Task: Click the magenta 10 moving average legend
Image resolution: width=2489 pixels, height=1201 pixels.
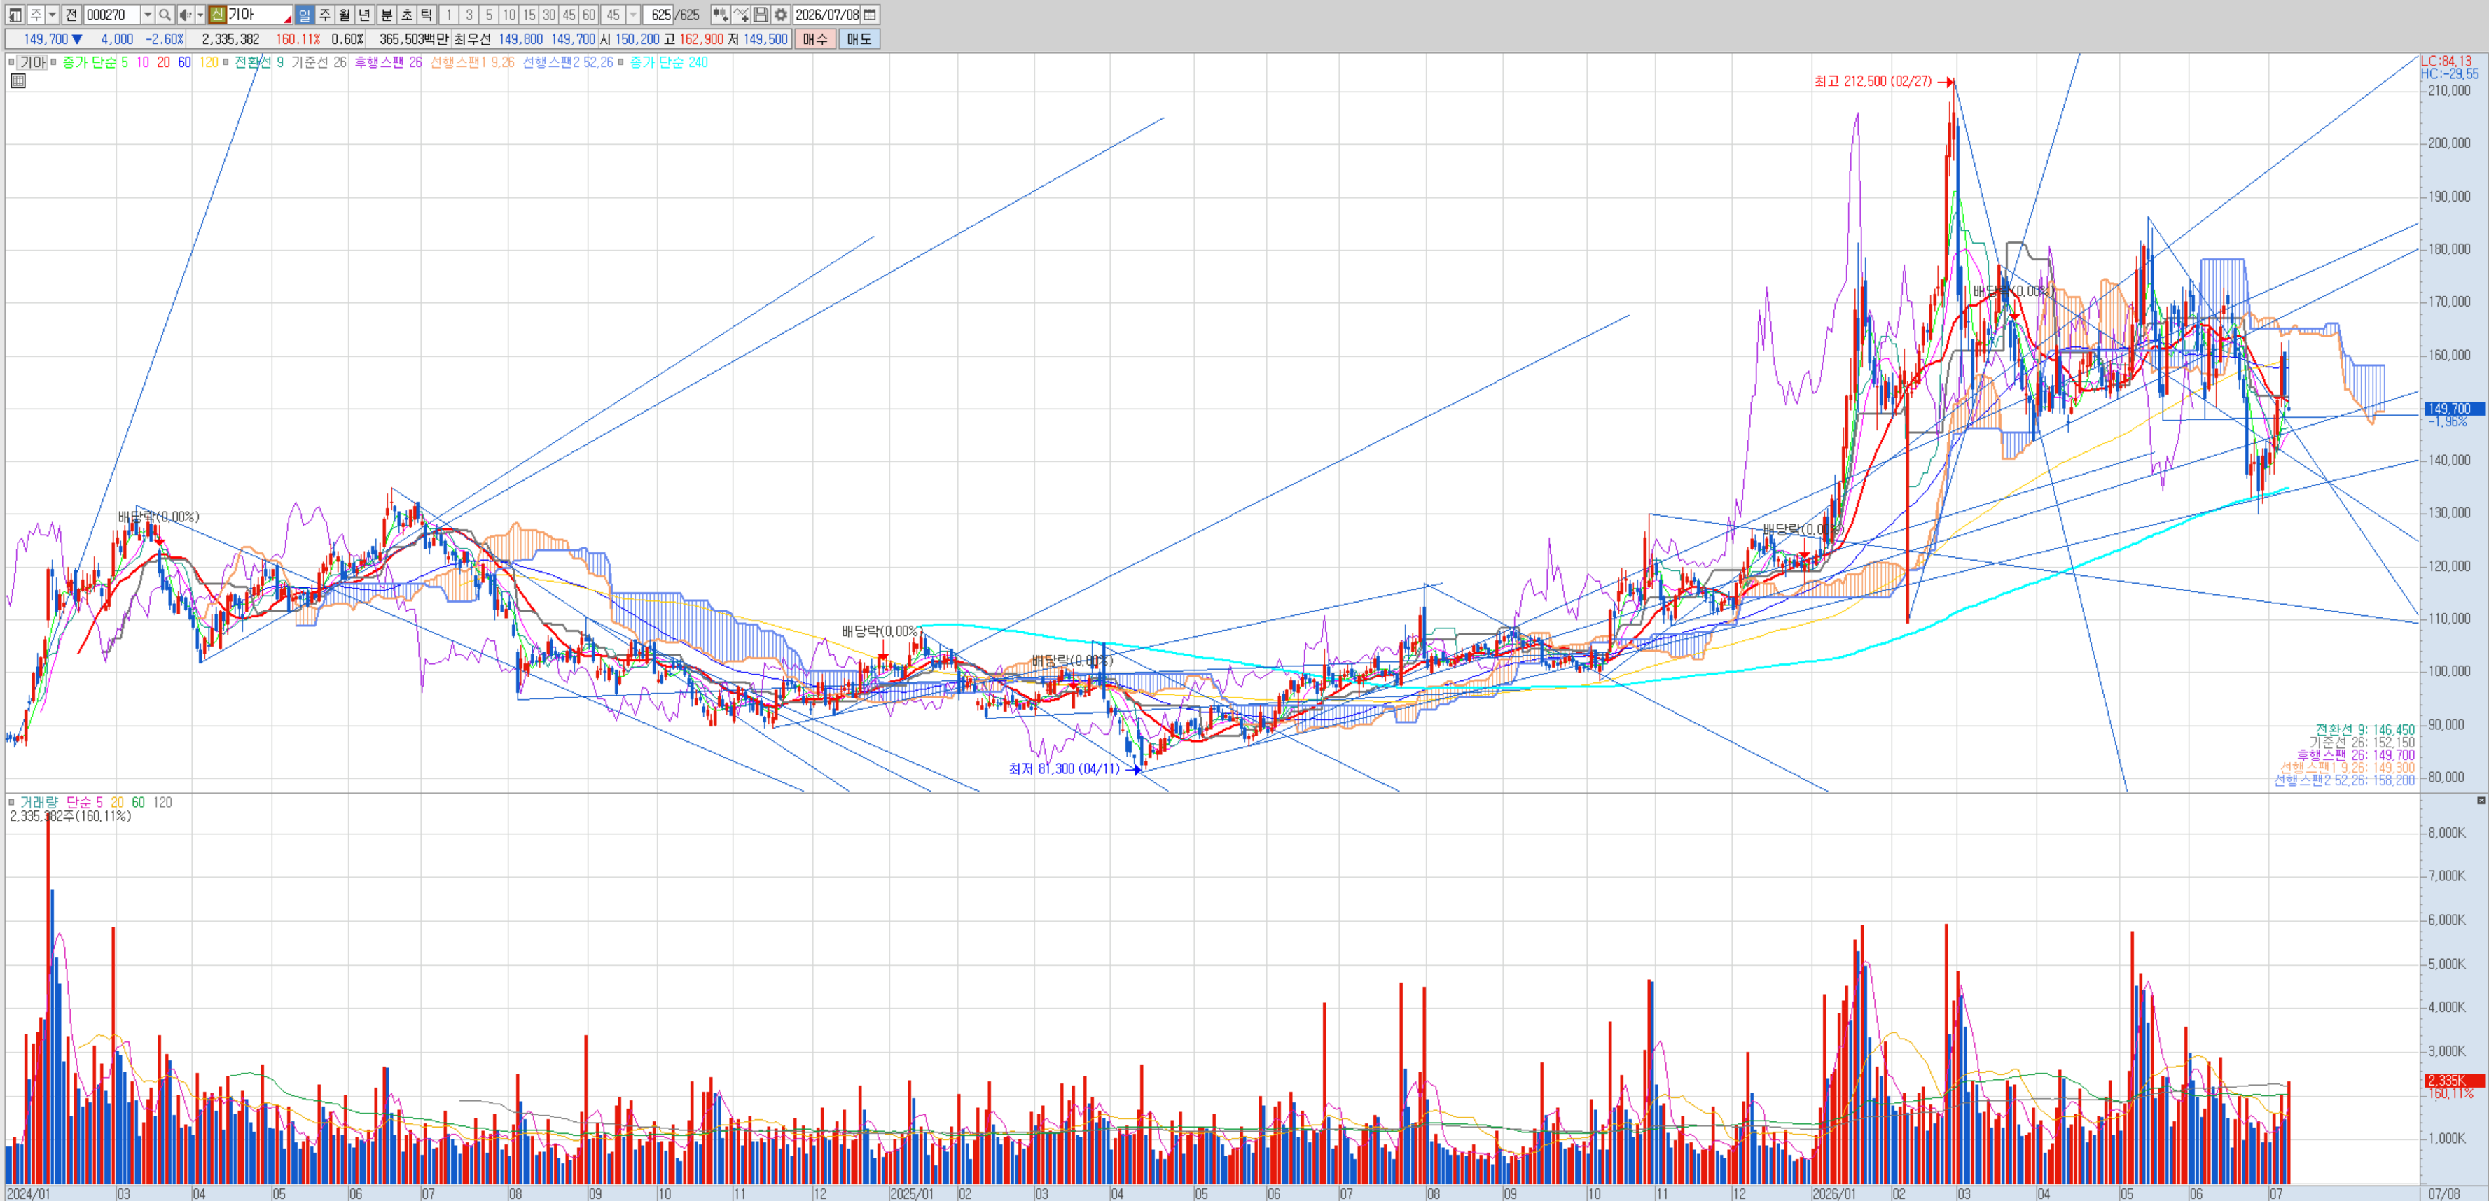Action: pos(142,62)
